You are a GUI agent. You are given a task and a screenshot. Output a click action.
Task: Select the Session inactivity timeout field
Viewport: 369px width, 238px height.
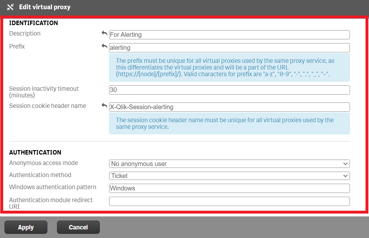tap(229, 90)
